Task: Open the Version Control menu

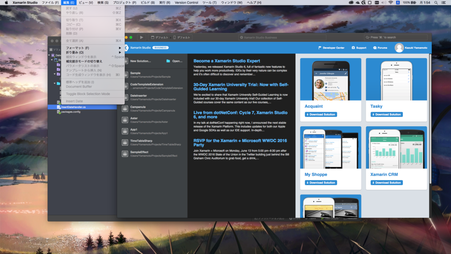Action: (186, 3)
